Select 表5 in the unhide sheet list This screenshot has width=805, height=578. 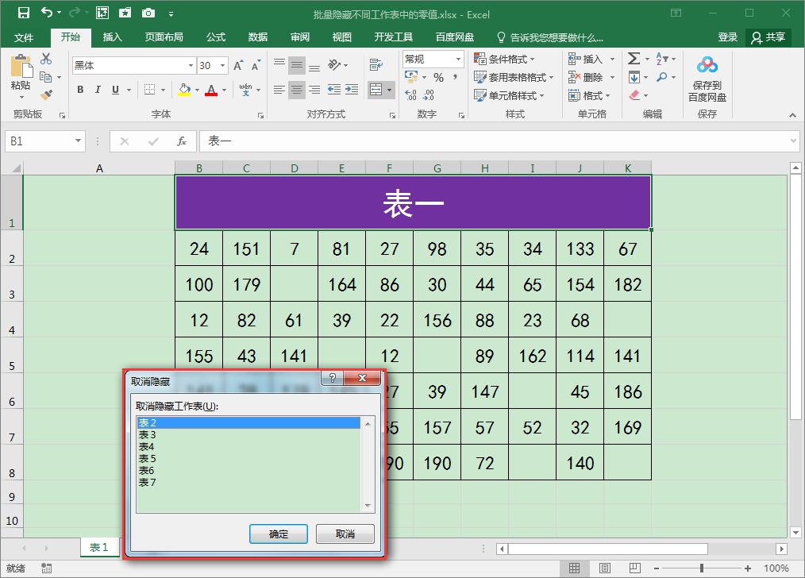pos(148,458)
